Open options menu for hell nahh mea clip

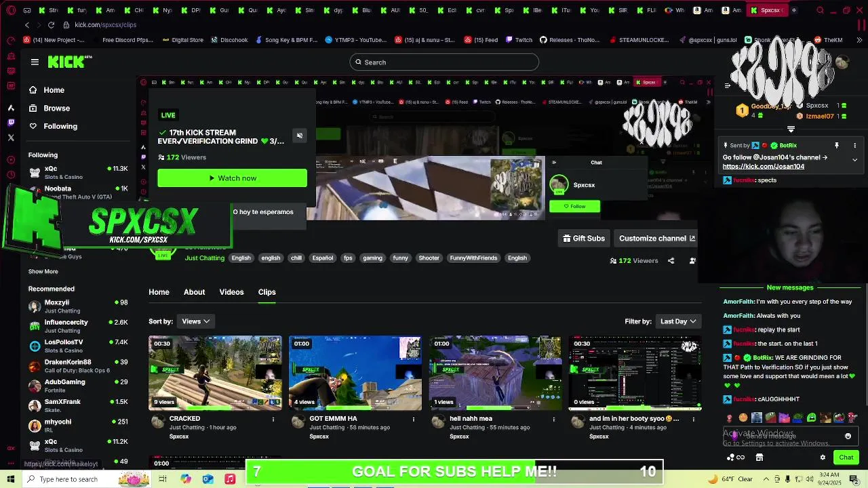(x=554, y=420)
